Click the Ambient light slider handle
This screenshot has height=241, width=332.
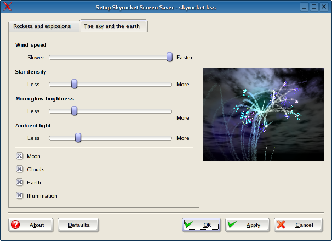78,138
